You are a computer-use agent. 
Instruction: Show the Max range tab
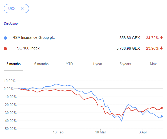153,64
